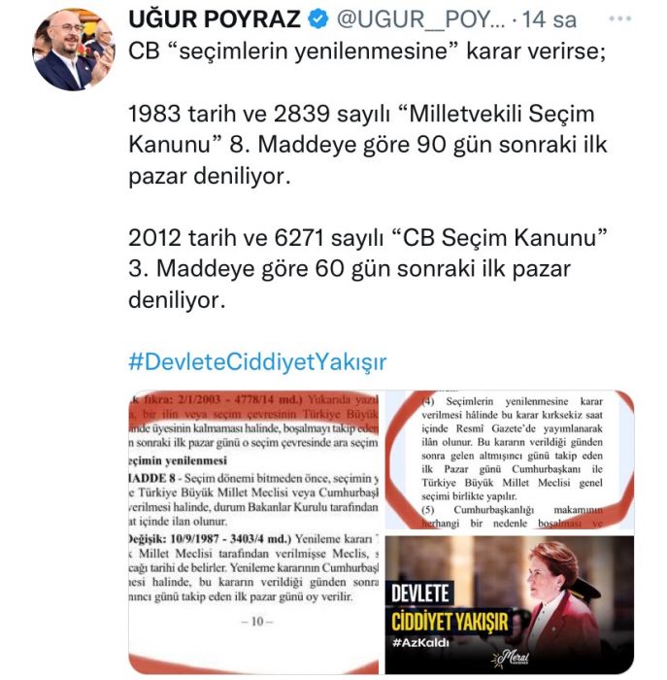Open the red-circled paragraph (4) image
The height and width of the screenshot is (680, 667).
click(510, 459)
